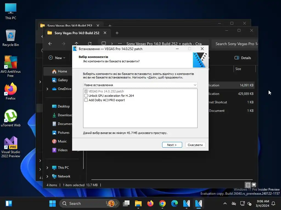Enable Add Dolby AC3 PRO export

pos(86,100)
